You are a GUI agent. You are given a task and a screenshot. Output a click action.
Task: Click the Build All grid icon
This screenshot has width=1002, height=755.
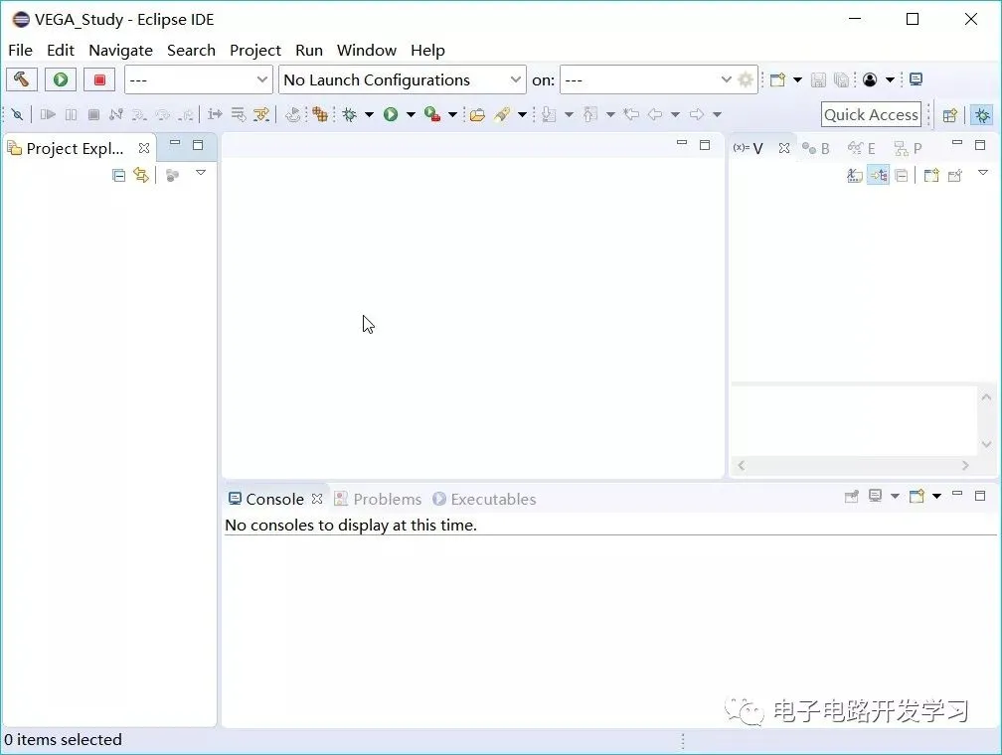click(320, 114)
